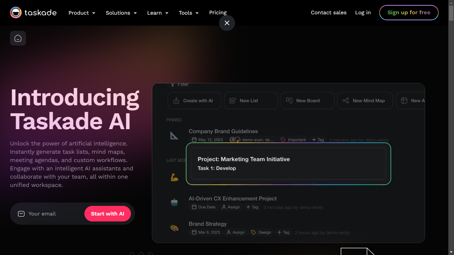Open the Company Brand Guidelines project
The width and height of the screenshot is (454, 255).
[x=223, y=131]
